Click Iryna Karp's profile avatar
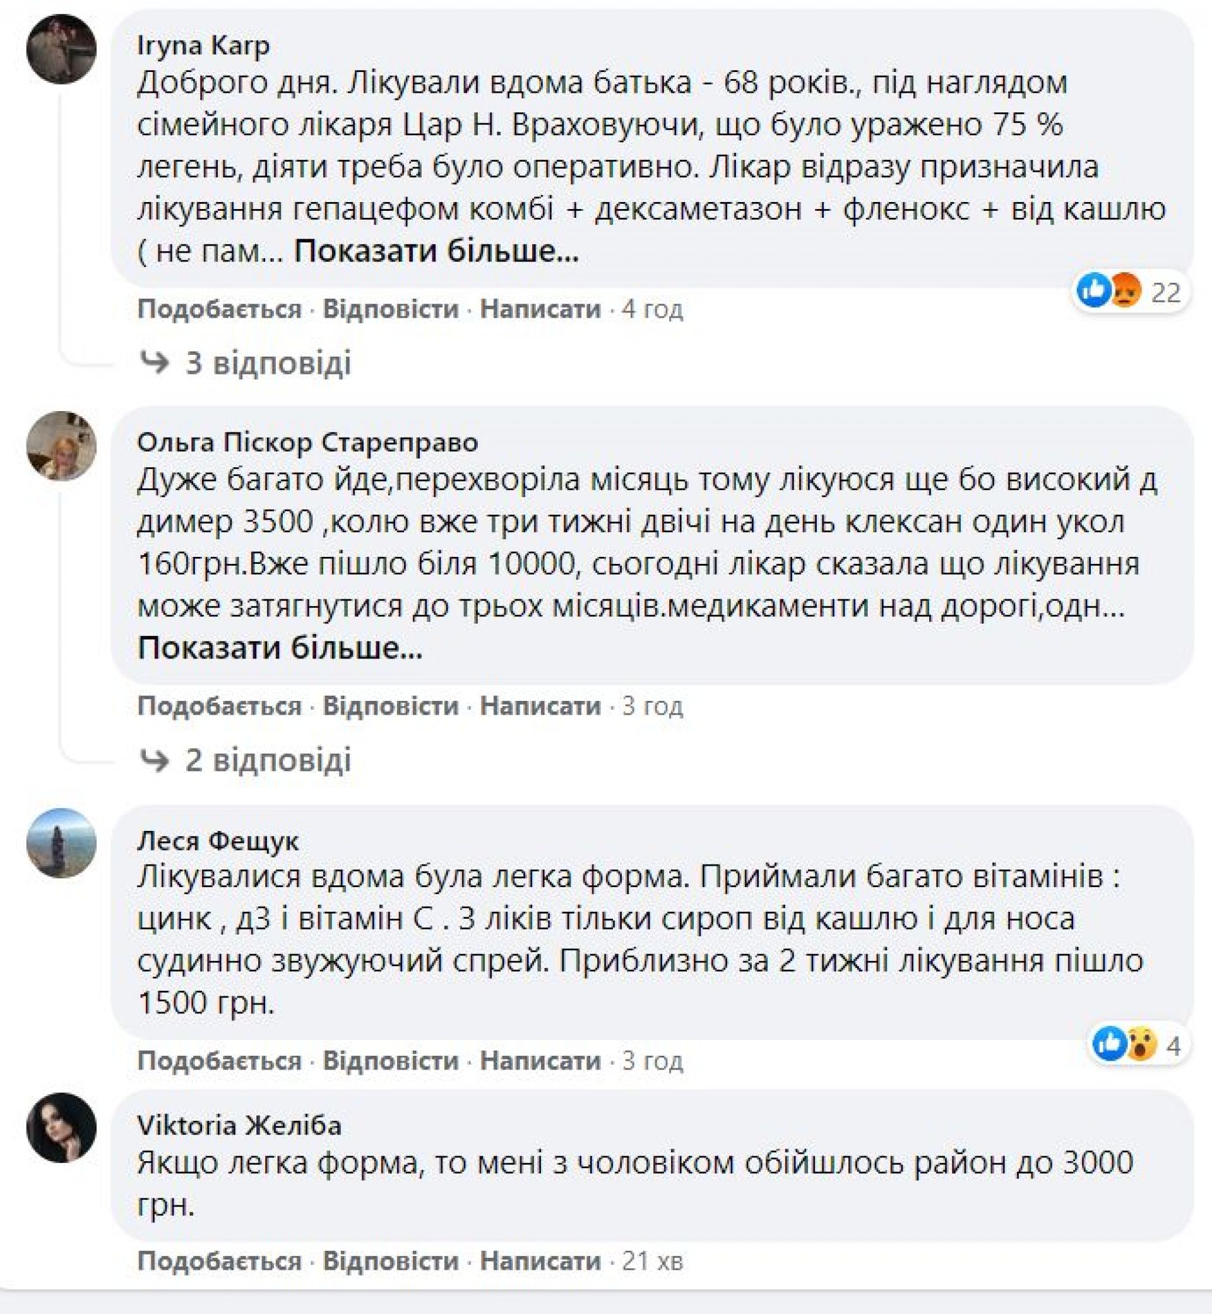 [61, 49]
